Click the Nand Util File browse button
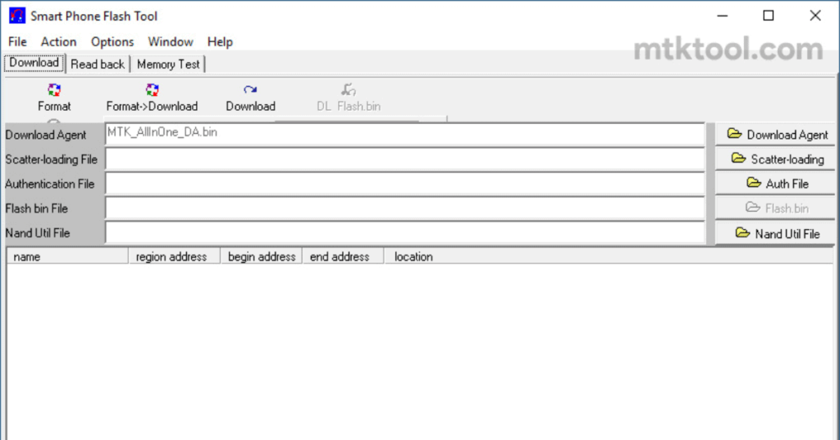 (776, 233)
